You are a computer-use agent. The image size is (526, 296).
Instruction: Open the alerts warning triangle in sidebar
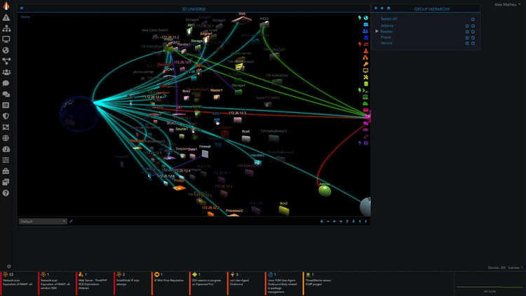click(6, 18)
